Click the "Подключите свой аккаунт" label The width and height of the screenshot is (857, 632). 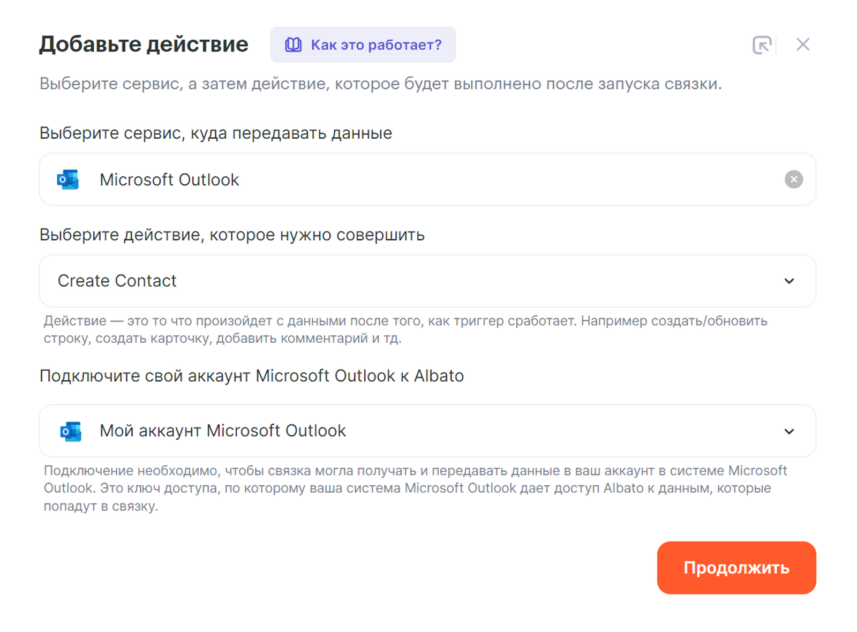(252, 376)
